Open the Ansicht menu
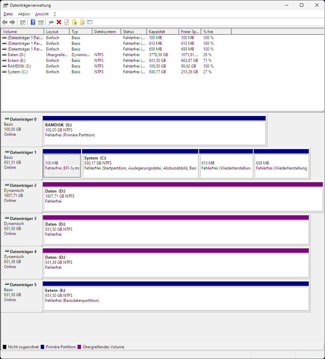This screenshot has height=359, width=325. (42, 14)
